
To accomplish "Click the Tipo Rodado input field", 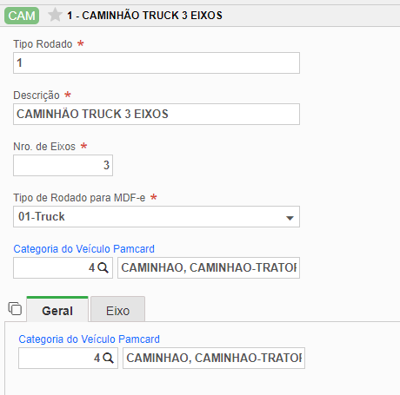I will point(157,63).
